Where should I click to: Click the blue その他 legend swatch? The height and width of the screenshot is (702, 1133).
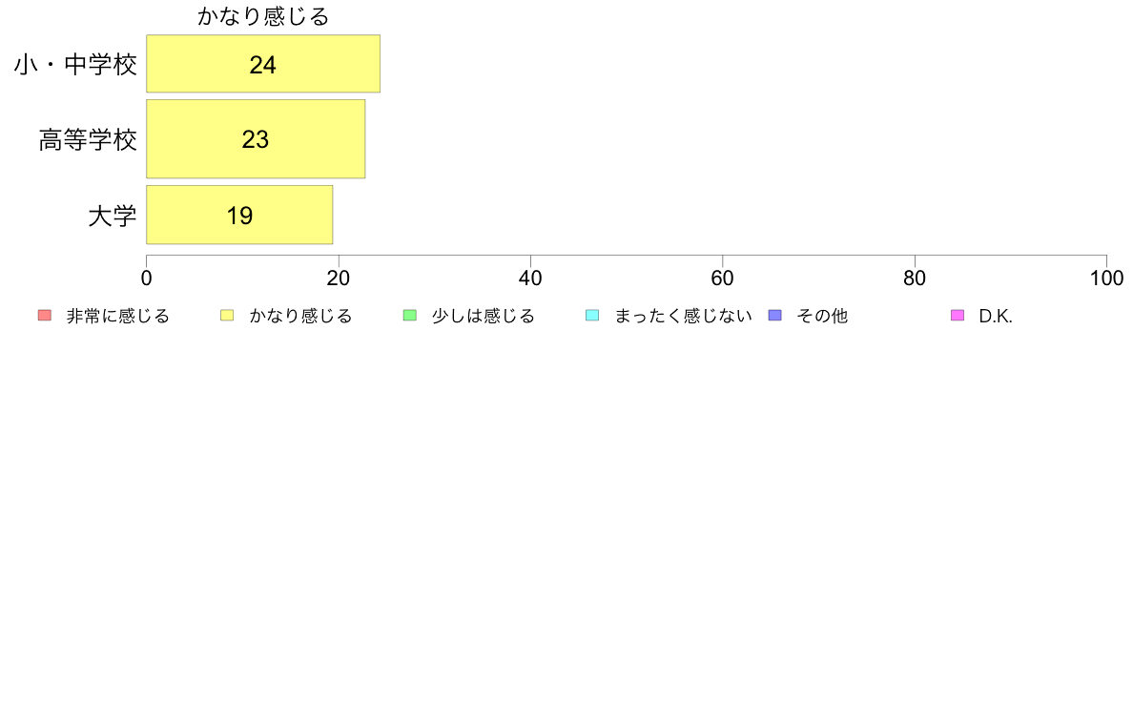pyautogui.click(x=774, y=315)
